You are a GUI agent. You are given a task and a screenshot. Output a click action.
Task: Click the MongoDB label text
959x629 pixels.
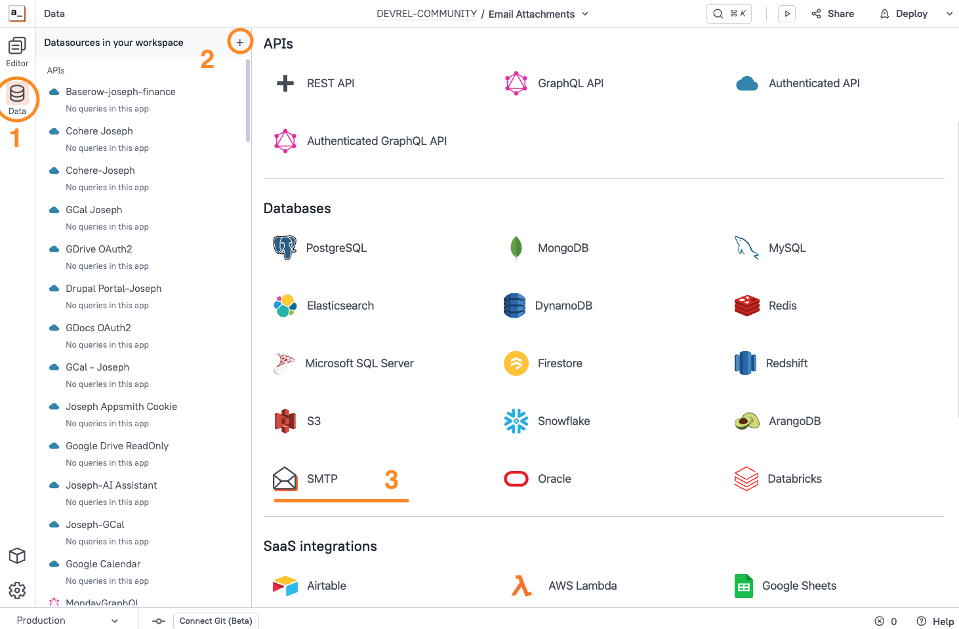(x=563, y=248)
